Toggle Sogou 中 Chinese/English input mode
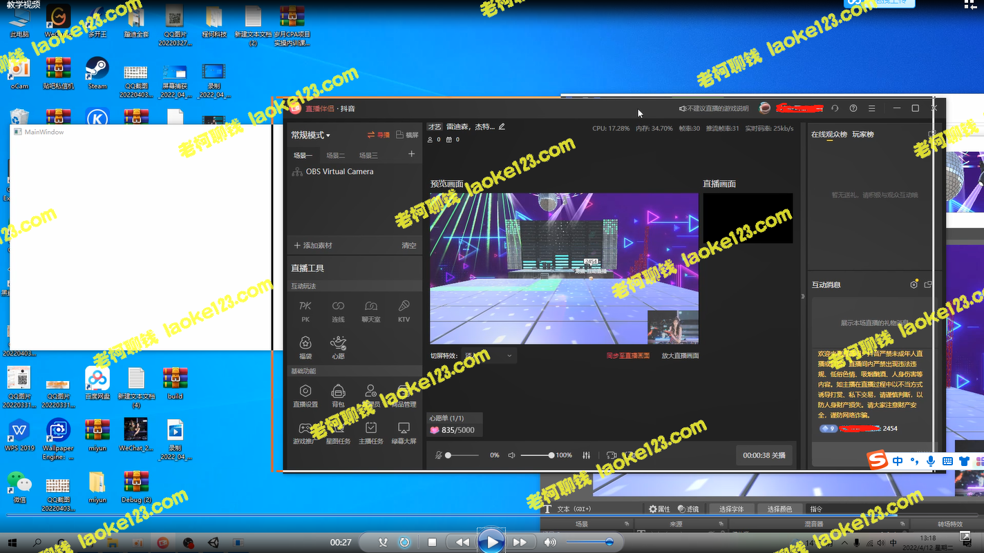984x553 pixels. click(x=898, y=460)
